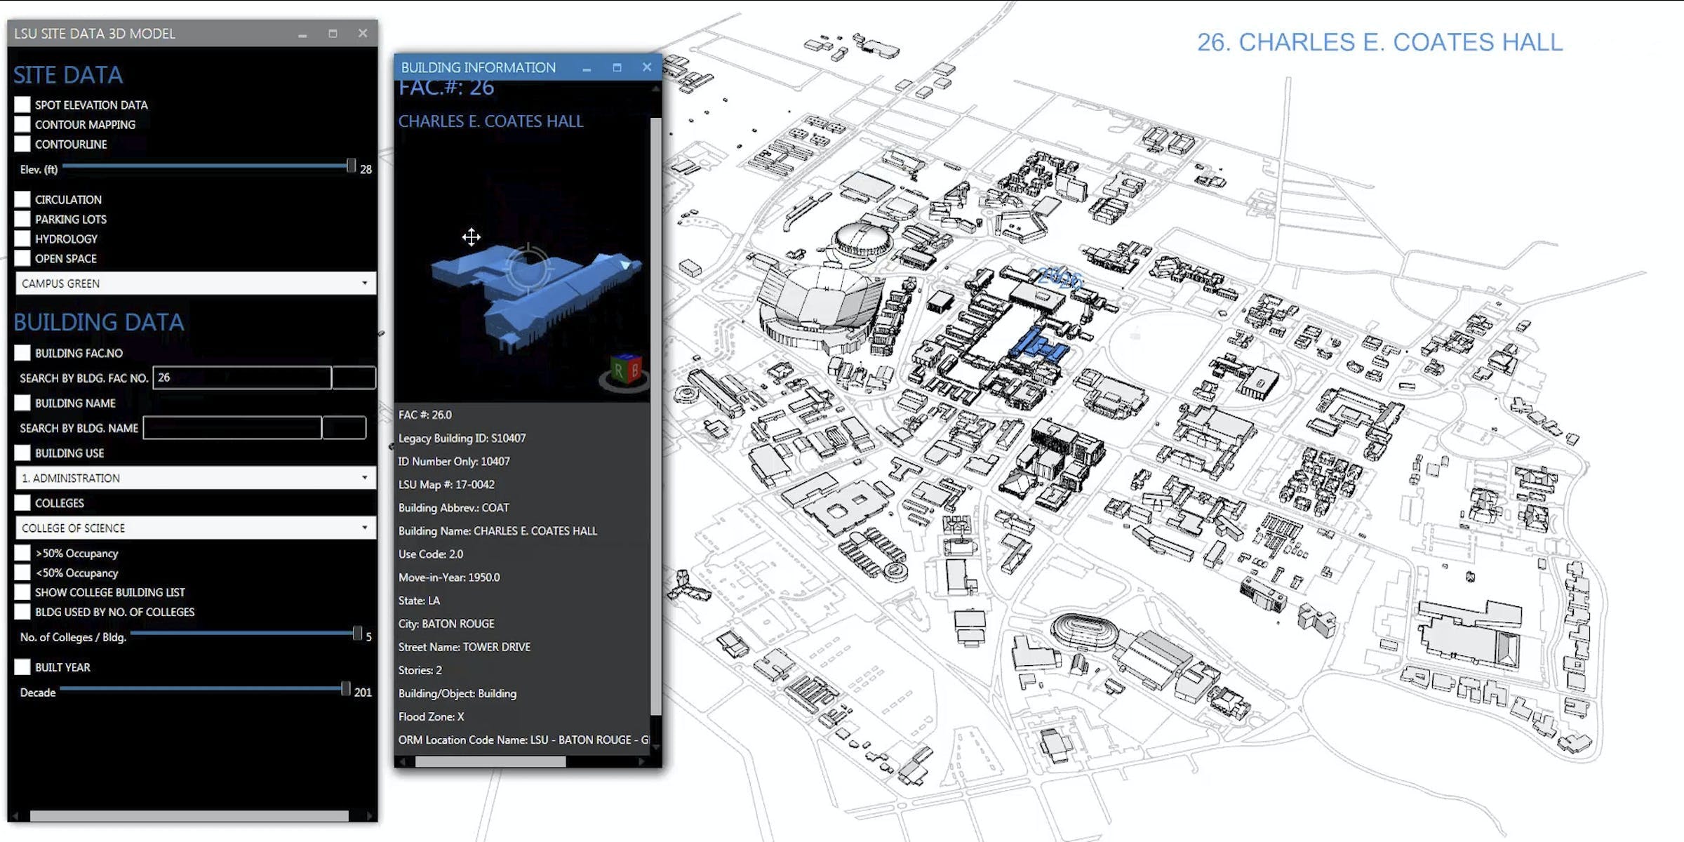Drag the Elevation slider to adjust height
Image resolution: width=1684 pixels, height=842 pixels.
click(349, 166)
